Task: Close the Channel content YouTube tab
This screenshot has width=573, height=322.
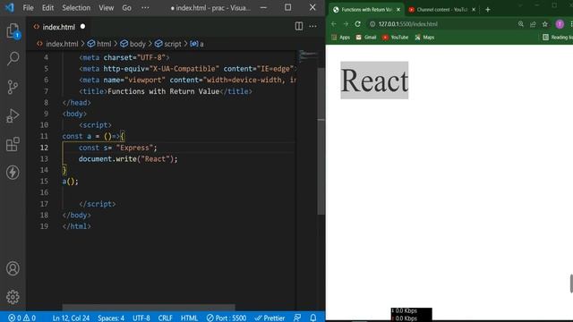Action: click(x=474, y=10)
